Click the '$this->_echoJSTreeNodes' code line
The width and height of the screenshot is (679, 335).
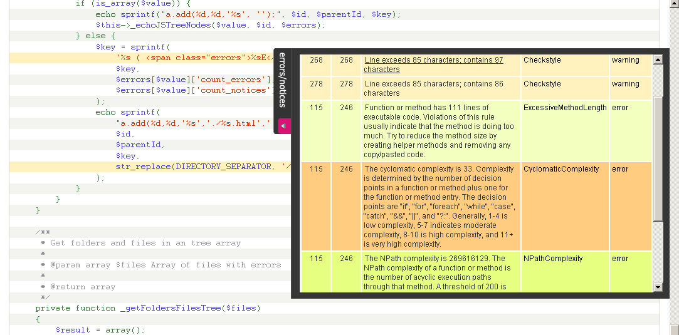[x=211, y=25]
